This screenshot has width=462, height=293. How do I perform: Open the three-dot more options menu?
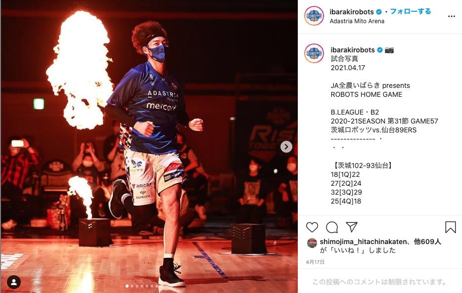pyautogui.click(x=452, y=16)
